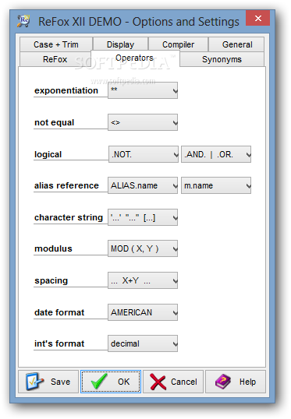Open the .NOT. logical dropdown

144,154
